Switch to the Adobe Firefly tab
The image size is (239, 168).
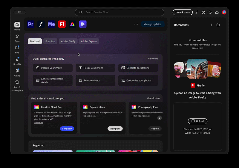tap(68, 41)
